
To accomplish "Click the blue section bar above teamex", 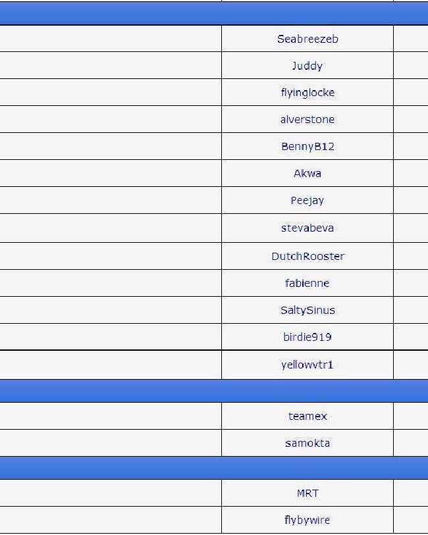I will [x=214, y=391].
